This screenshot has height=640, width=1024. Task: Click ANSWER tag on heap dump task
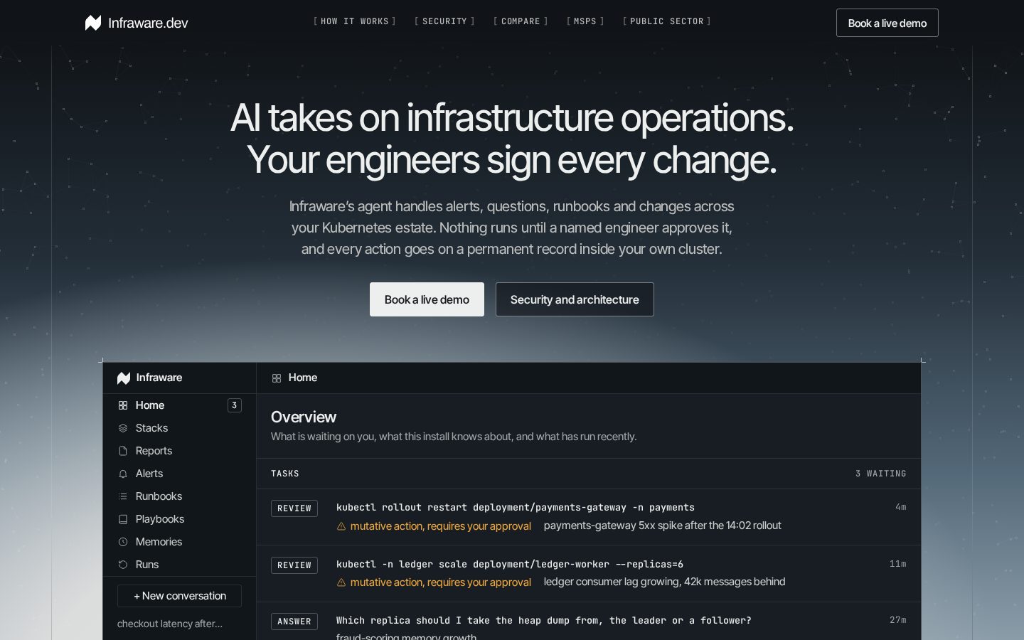pos(294,622)
